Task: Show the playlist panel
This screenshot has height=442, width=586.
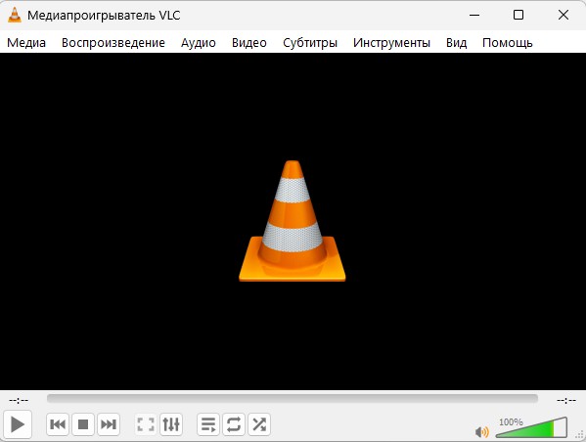Action: pyautogui.click(x=208, y=424)
